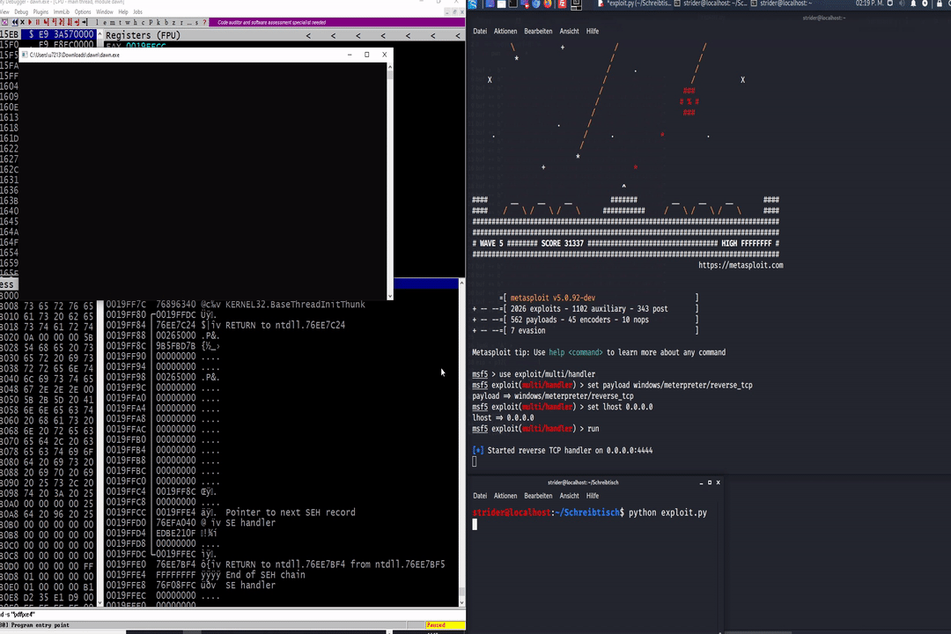Launch Firefox from the Kali top panel
The height and width of the screenshot is (634, 951).
pyautogui.click(x=548, y=4)
